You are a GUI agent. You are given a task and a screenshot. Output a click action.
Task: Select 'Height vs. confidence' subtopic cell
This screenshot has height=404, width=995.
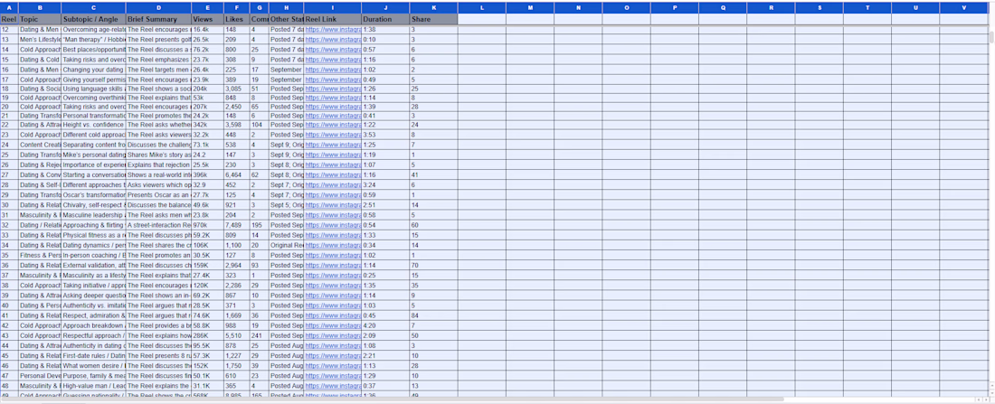click(93, 126)
